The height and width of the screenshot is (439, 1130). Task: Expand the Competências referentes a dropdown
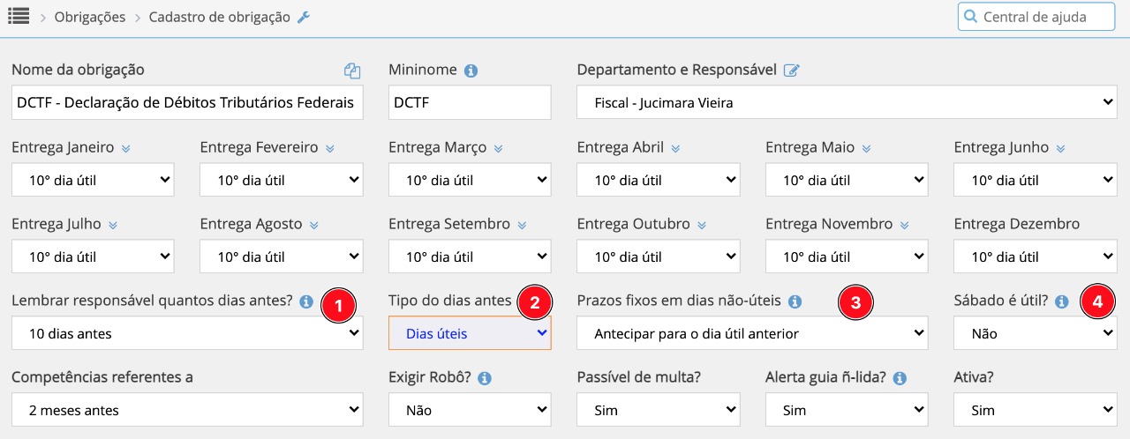(x=187, y=410)
